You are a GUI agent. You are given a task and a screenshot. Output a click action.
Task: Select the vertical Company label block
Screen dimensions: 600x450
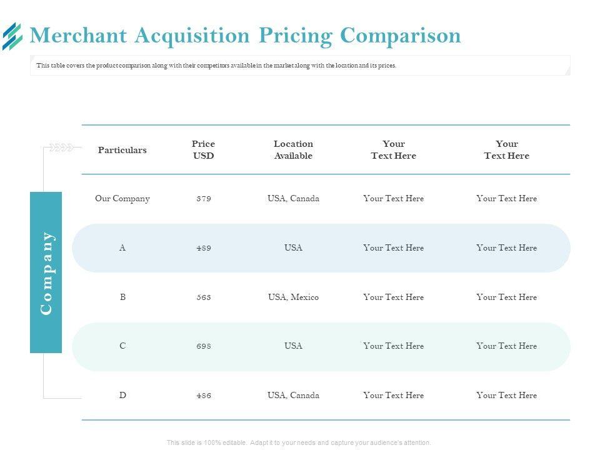pyautogui.click(x=46, y=272)
